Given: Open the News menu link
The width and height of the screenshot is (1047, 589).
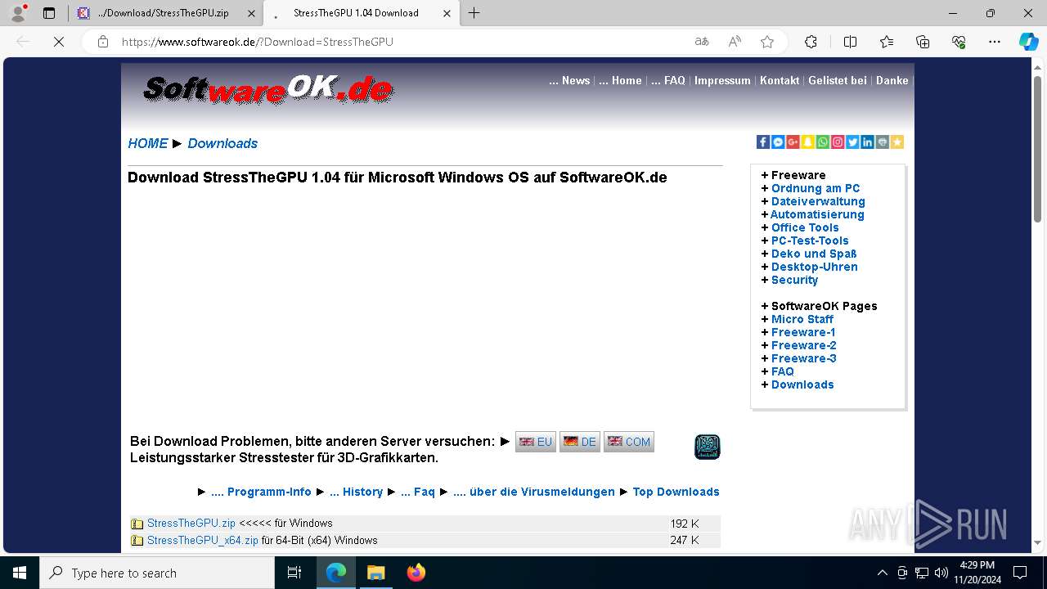Looking at the screenshot, I should click(x=569, y=80).
